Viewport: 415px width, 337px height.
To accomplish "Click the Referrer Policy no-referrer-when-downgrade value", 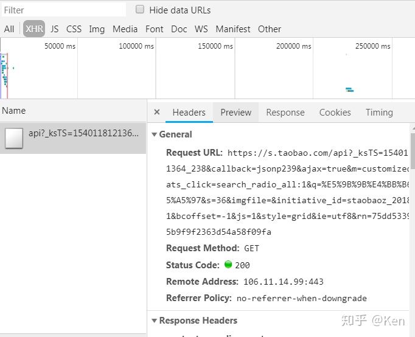I will click(301, 299).
